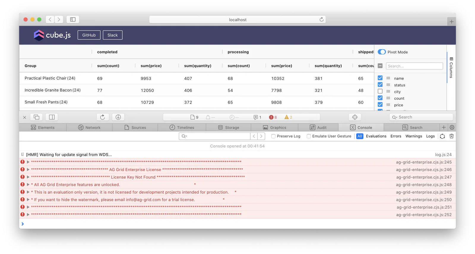475x254 pixels.
Task: Uncheck the status column checkbox
Action: 380,85
